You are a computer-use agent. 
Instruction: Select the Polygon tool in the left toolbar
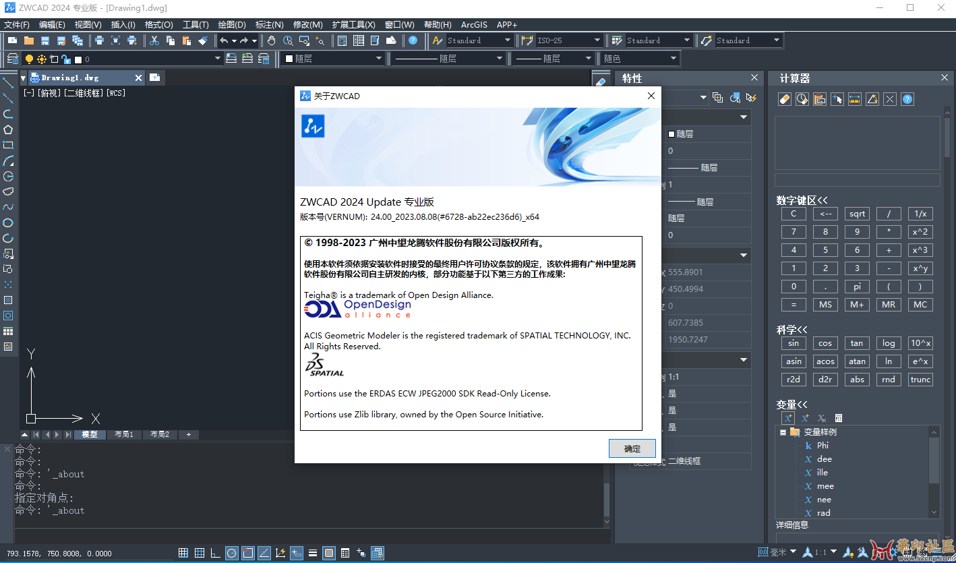pyautogui.click(x=8, y=129)
